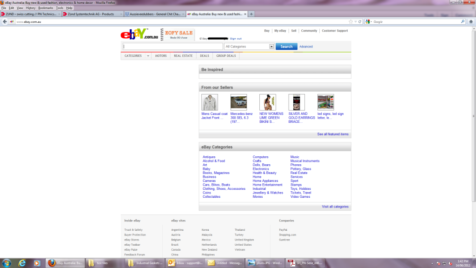Launch Internet Explorer from taskbar
476x268 pixels.
[x=22, y=263]
